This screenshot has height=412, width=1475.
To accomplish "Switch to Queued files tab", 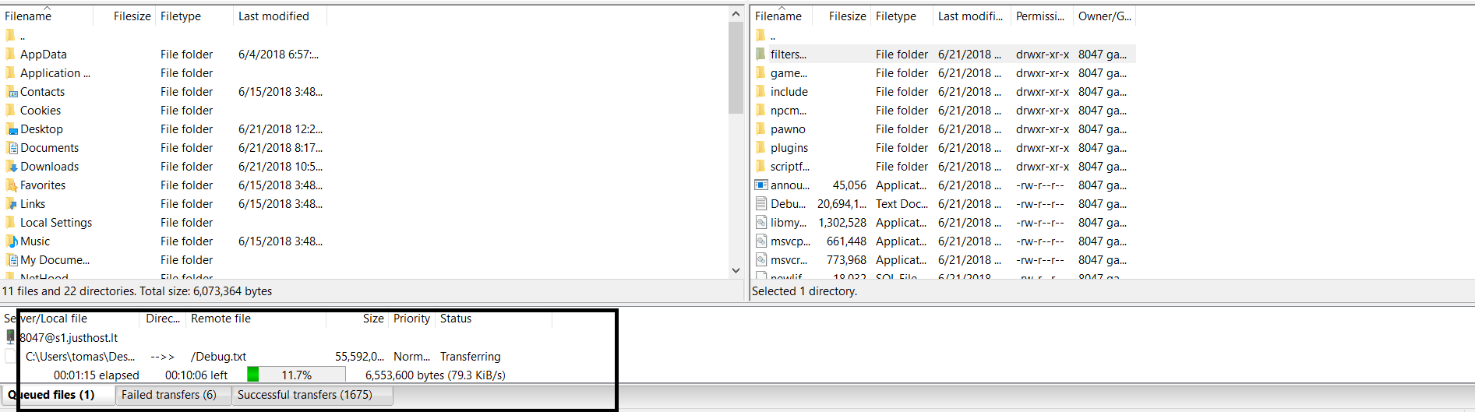I will tap(58, 395).
